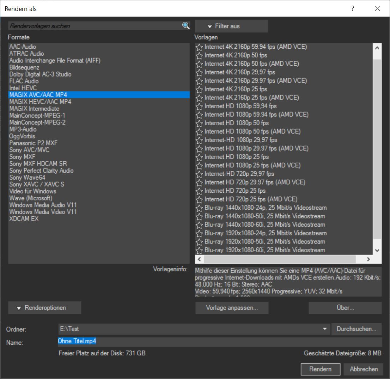This screenshot has width=390, height=379.
Task: Favorite Internet 4K 2160p 59.94 fps (AMD VCE) star
Action: pos(199,47)
